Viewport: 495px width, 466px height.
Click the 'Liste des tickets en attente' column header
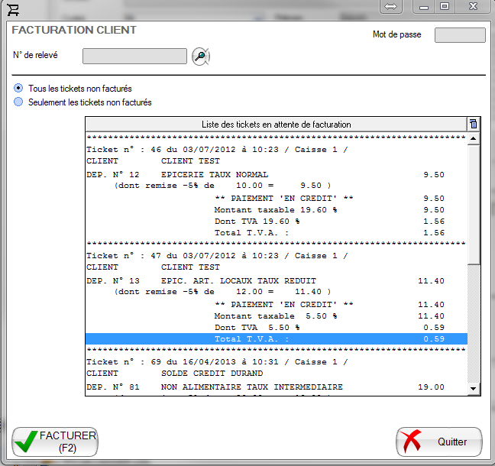click(276, 124)
